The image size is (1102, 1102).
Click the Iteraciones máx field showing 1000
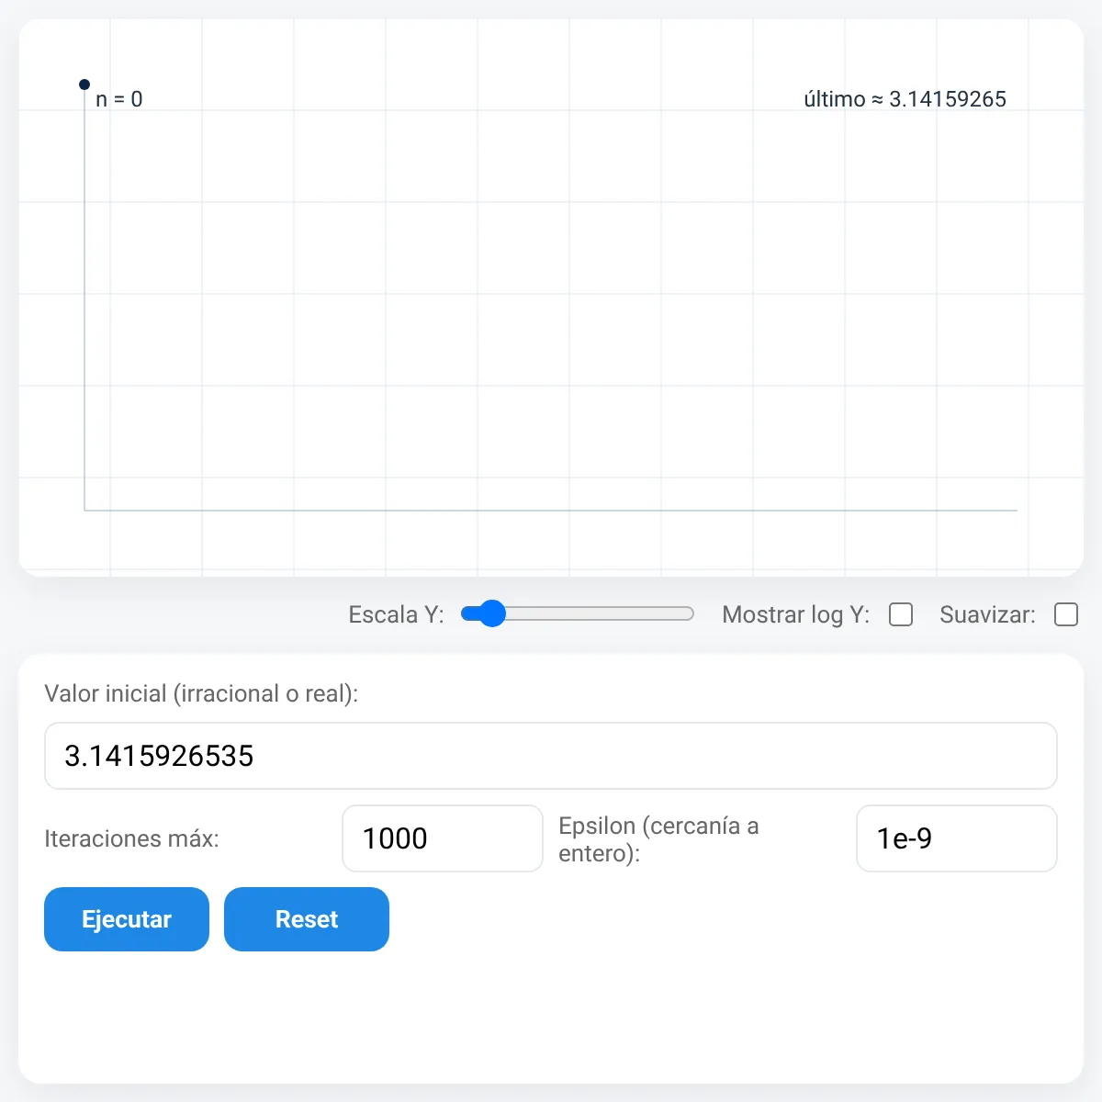[x=443, y=838]
